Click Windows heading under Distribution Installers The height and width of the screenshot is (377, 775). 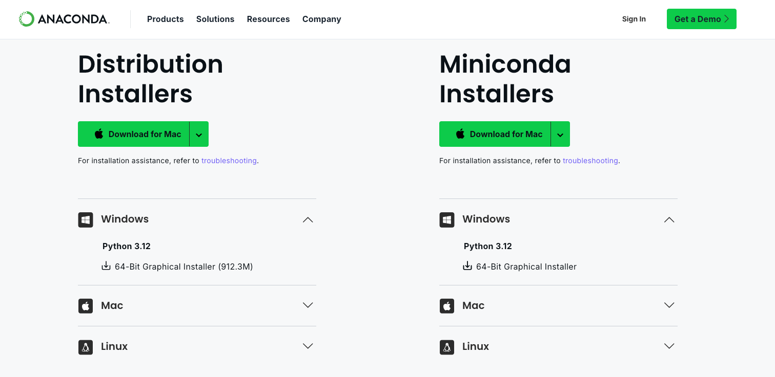[125, 219]
